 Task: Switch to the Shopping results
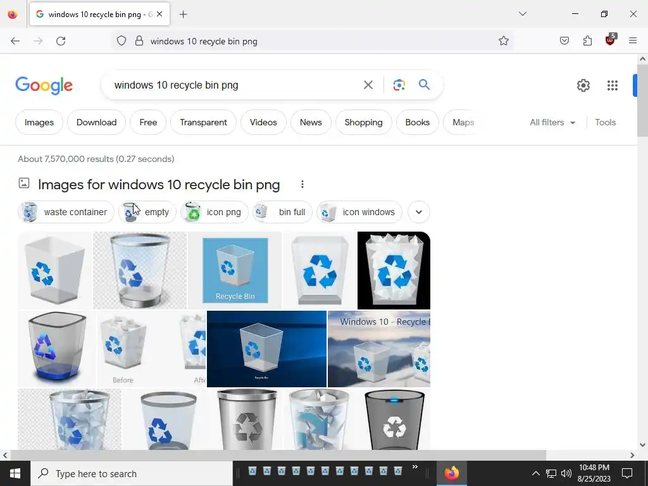click(x=364, y=122)
